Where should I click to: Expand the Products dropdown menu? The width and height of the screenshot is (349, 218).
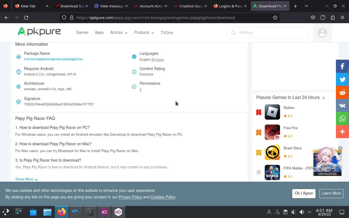[144, 32]
